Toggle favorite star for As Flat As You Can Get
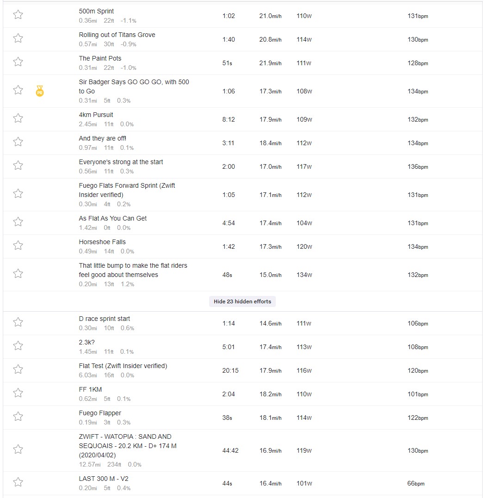The image size is (484, 498). point(18,221)
